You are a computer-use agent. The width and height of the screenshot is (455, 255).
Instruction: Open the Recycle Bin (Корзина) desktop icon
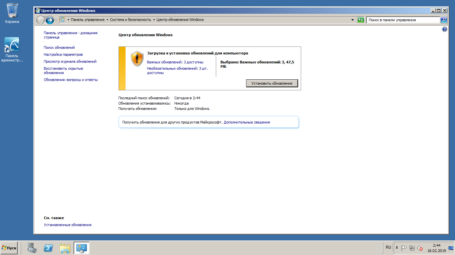12,13
